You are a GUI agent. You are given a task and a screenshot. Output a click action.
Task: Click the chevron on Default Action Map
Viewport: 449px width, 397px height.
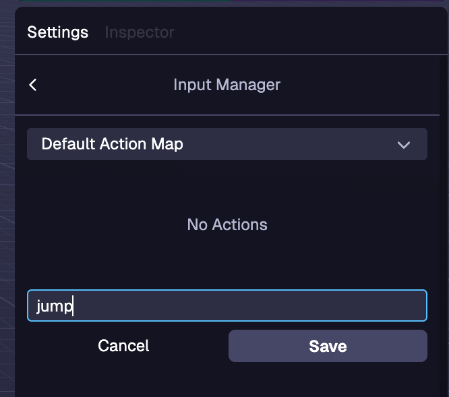pyautogui.click(x=404, y=145)
